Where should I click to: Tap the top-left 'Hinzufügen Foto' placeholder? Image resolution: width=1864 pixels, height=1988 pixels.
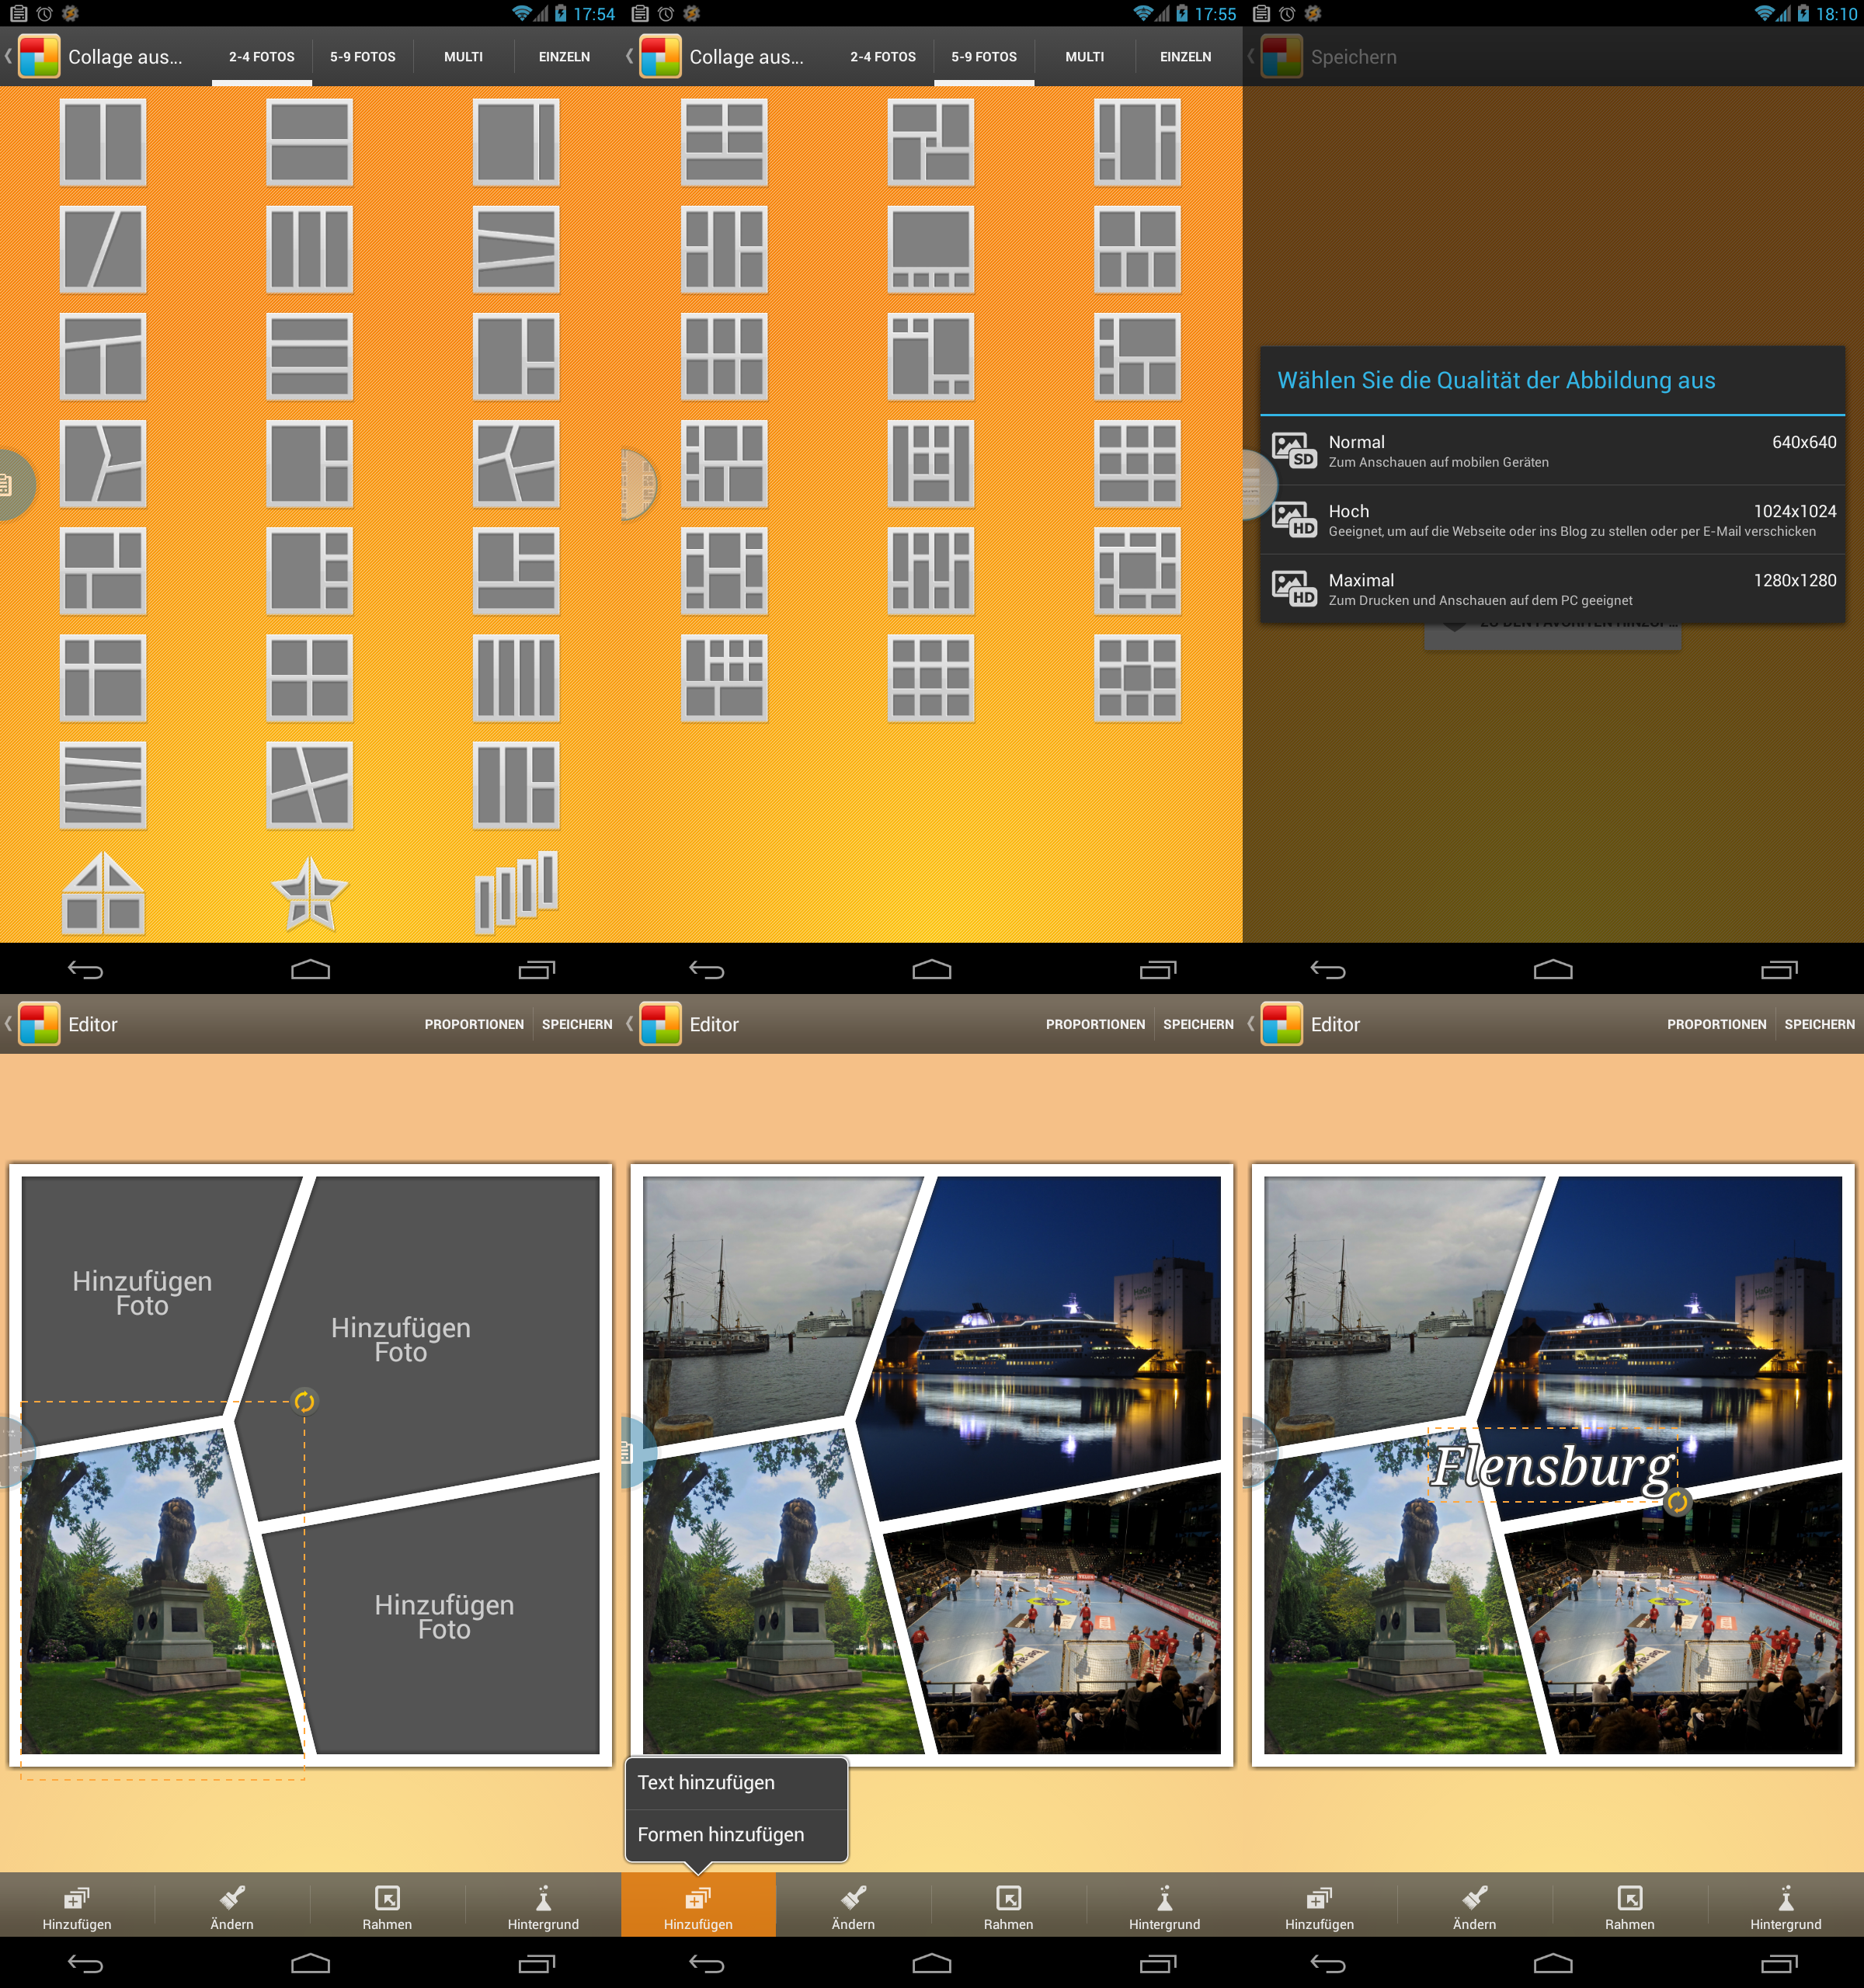(142, 1293)
